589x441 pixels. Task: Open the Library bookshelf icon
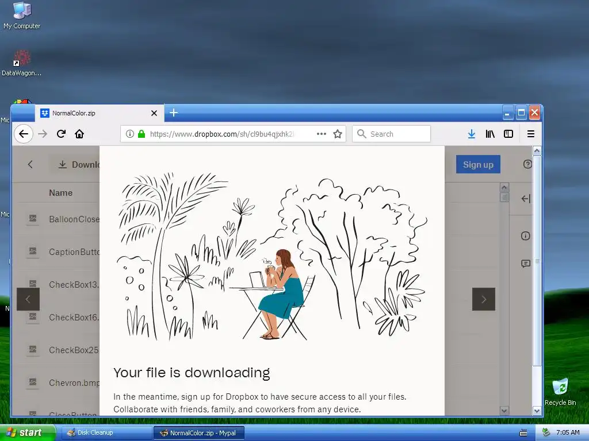coord(490,134)
